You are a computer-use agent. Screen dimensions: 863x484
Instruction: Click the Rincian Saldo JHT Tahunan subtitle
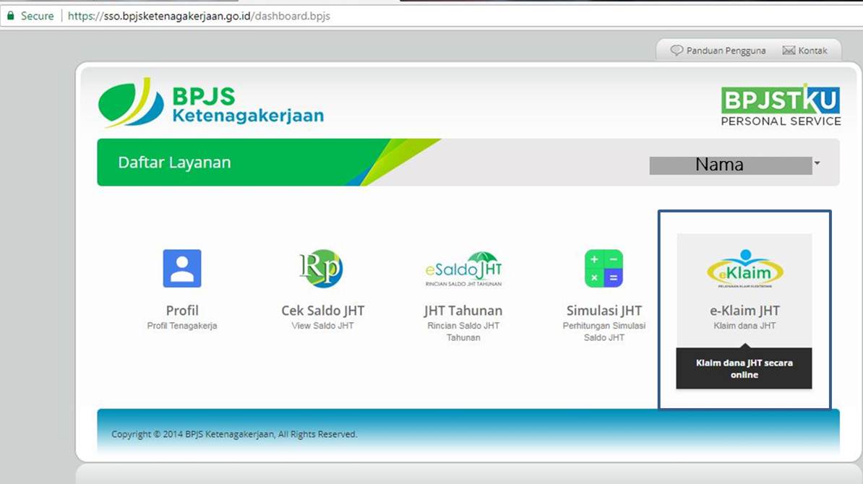point(463,332)
